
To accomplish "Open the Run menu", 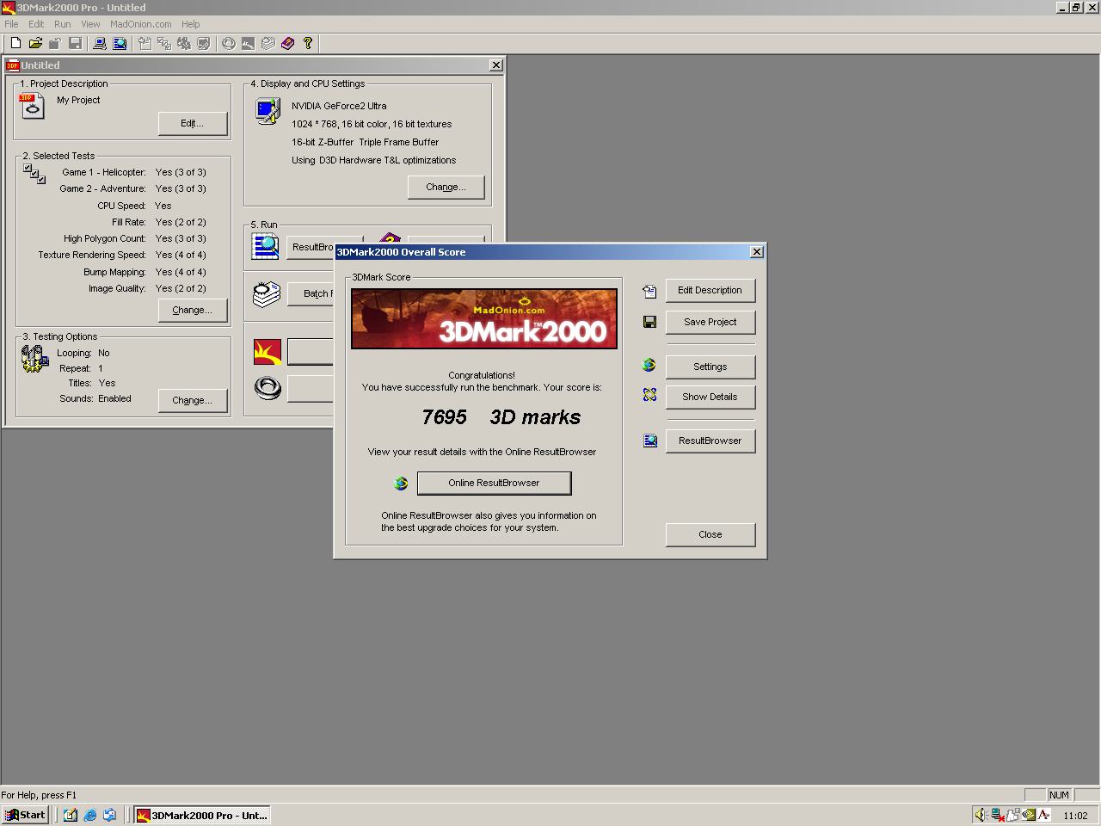I will (62, 24).
